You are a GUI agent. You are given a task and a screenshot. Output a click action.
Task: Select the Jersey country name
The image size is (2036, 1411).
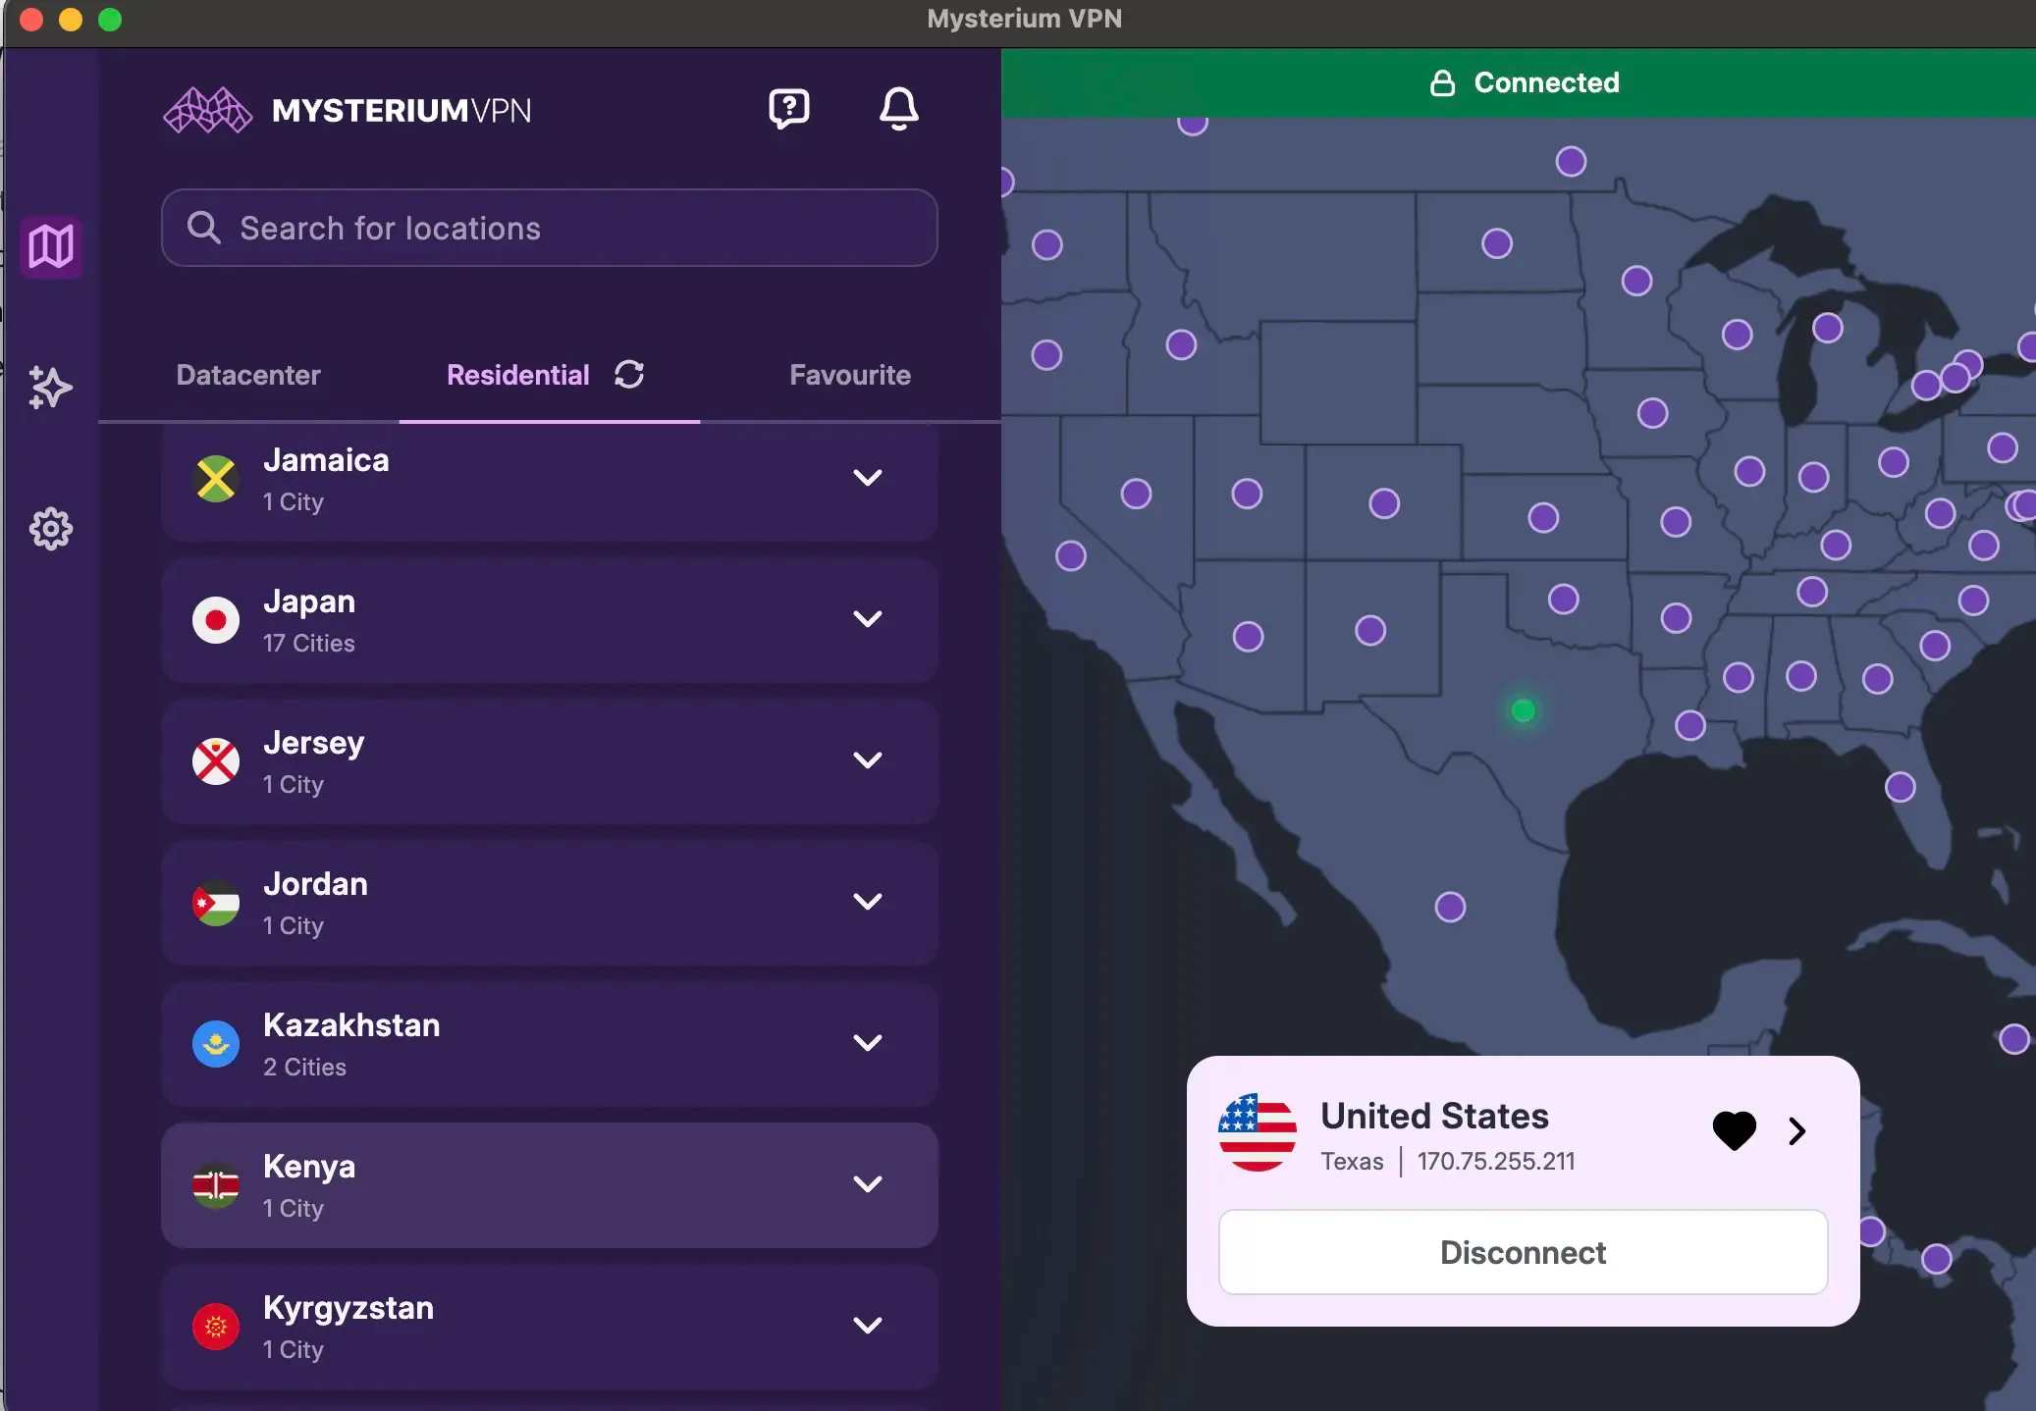(x=313, y=744)
